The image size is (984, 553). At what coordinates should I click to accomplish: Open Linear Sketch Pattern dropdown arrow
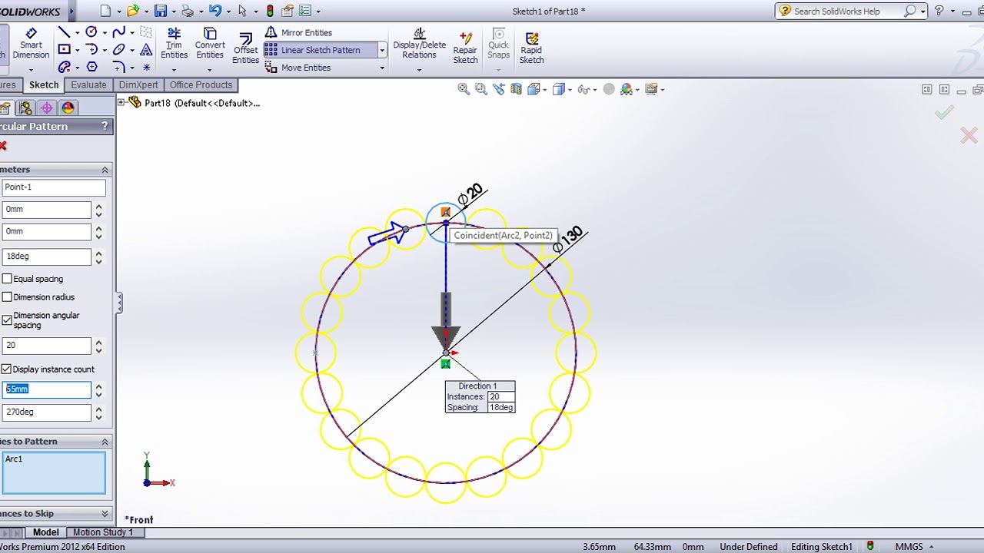coord(382,50)
